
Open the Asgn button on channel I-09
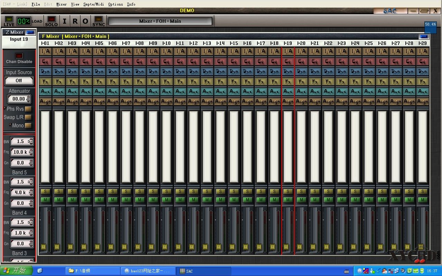(153, 102)
